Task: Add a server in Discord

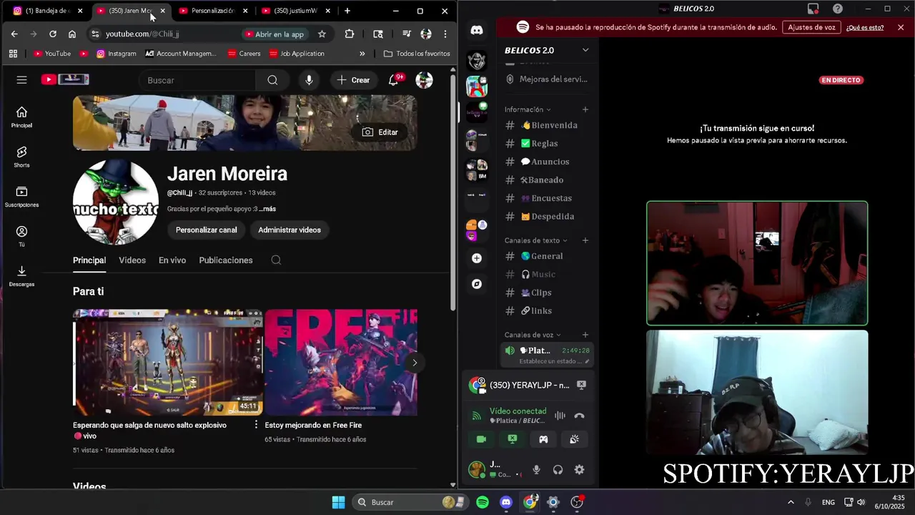Action: coord(477,258)
